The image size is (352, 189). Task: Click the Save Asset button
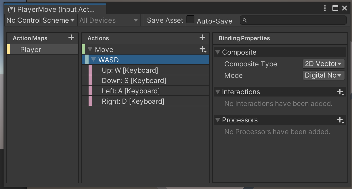[x=165, y=20]
